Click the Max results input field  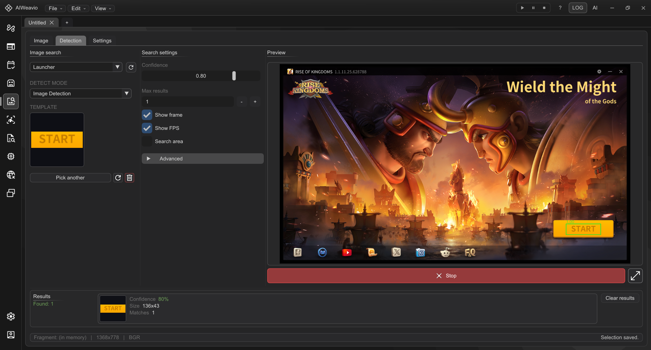click(x=188, y=102)
